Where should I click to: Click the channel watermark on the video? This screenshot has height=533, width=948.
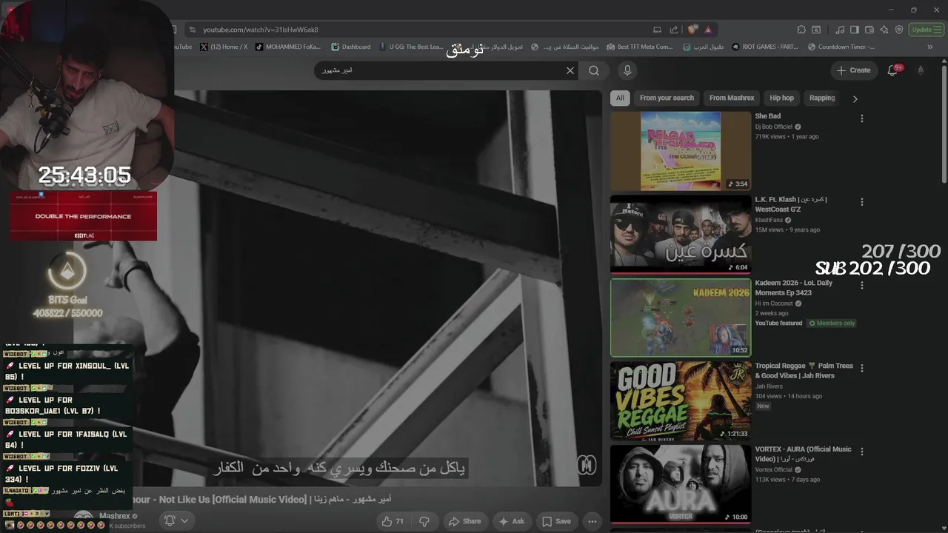point(587,465)
